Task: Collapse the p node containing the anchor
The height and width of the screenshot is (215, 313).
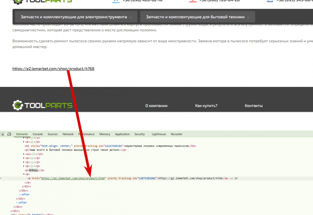Action: (24, 174)
